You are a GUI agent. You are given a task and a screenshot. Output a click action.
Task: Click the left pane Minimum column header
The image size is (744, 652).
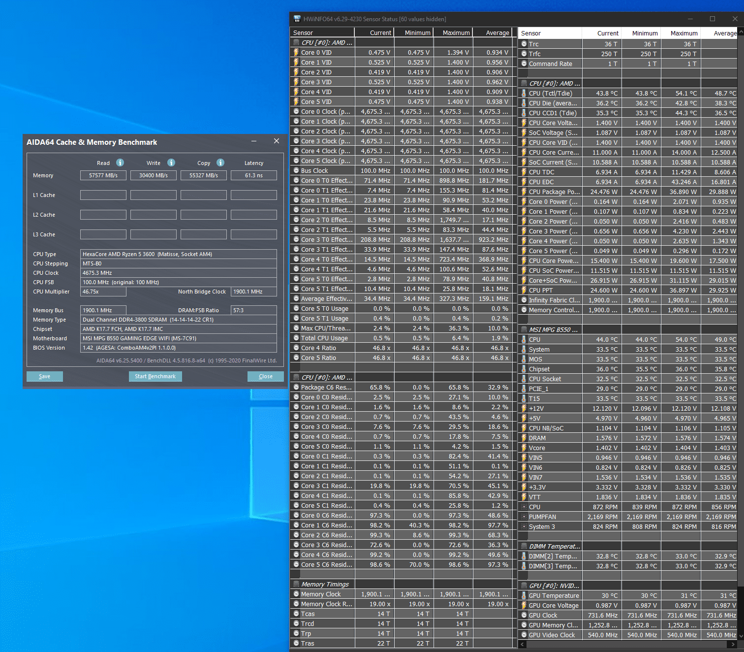tap(414, 33)
